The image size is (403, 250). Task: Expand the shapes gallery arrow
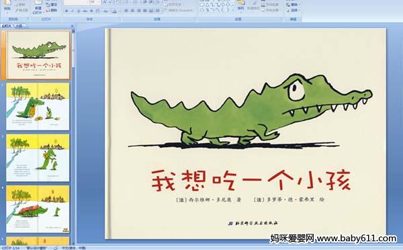coord(234,10)
